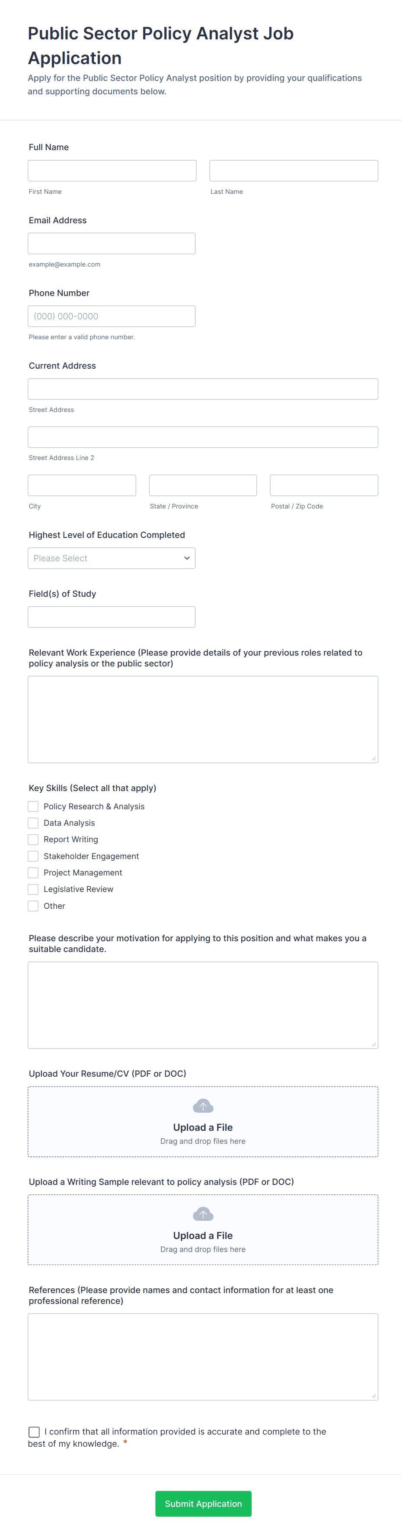402x1538 pixels.
Task: Focus the City input box
Action: pyautogui.click(x=82, y=486)
